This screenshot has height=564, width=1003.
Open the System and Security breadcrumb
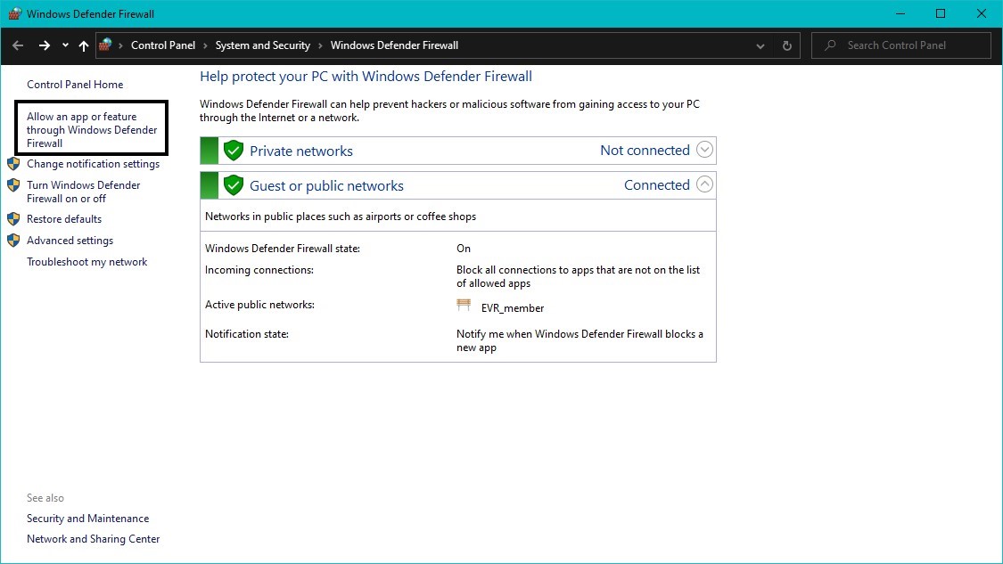pyautogui.click(x=263, y=45)
